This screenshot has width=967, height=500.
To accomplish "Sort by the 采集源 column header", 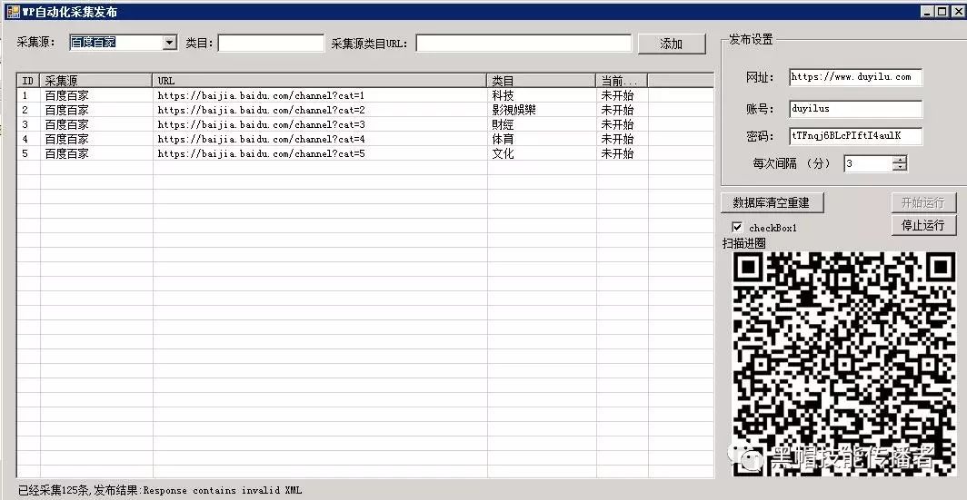I will coord(96,81).
